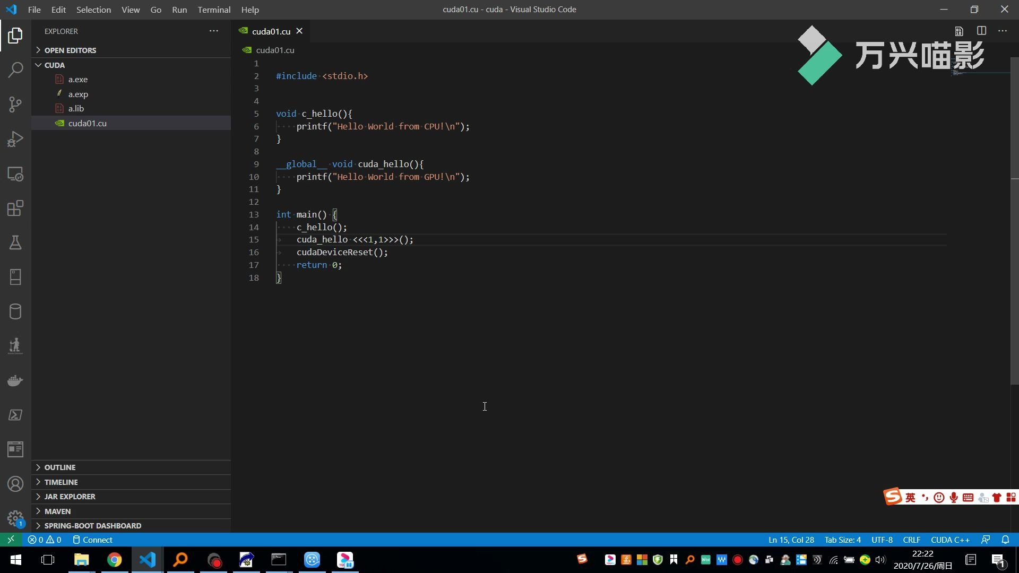This screenshot has width=1019, height=573.
Task: Change UTF-8 encoding in status bar
Action: coord(882,540)
